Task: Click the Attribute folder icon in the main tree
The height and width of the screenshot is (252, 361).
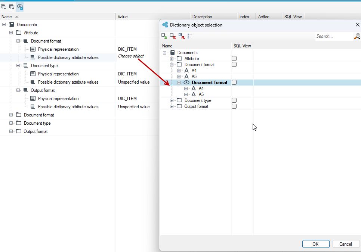Action: point(19,32)
